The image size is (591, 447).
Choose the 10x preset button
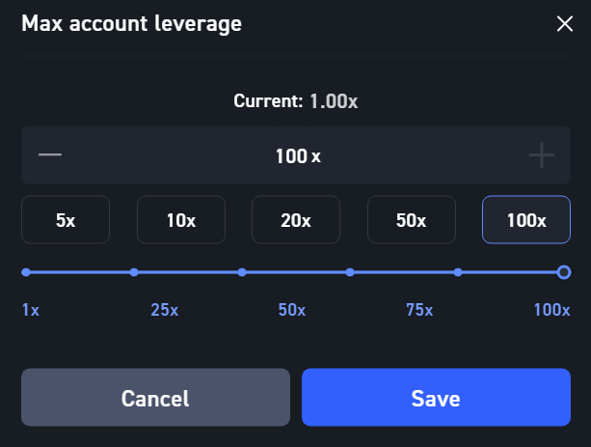click(x=180, y=220)
